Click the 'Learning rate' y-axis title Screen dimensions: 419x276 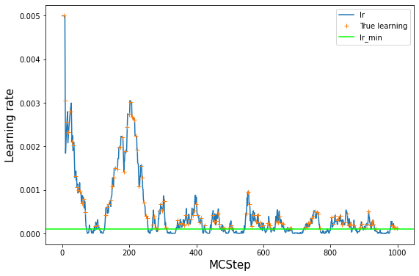pyautogui.click(x=10, y=126)
